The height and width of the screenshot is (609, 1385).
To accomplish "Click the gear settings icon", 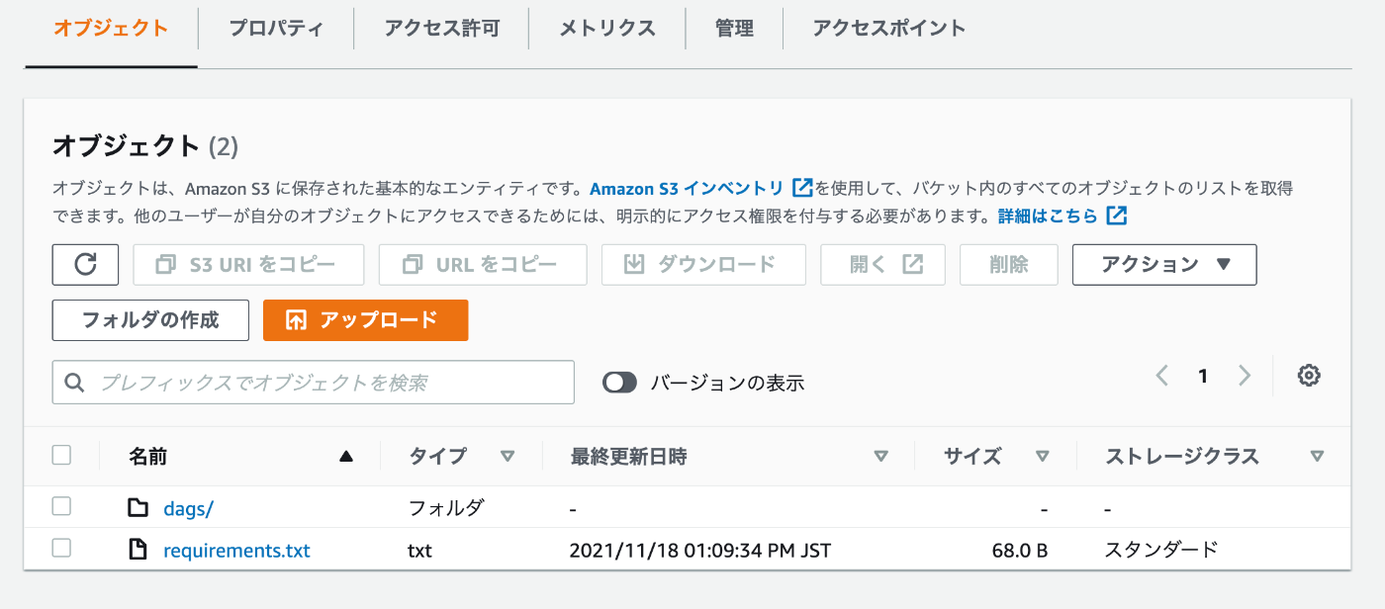I will [1309, 376].
